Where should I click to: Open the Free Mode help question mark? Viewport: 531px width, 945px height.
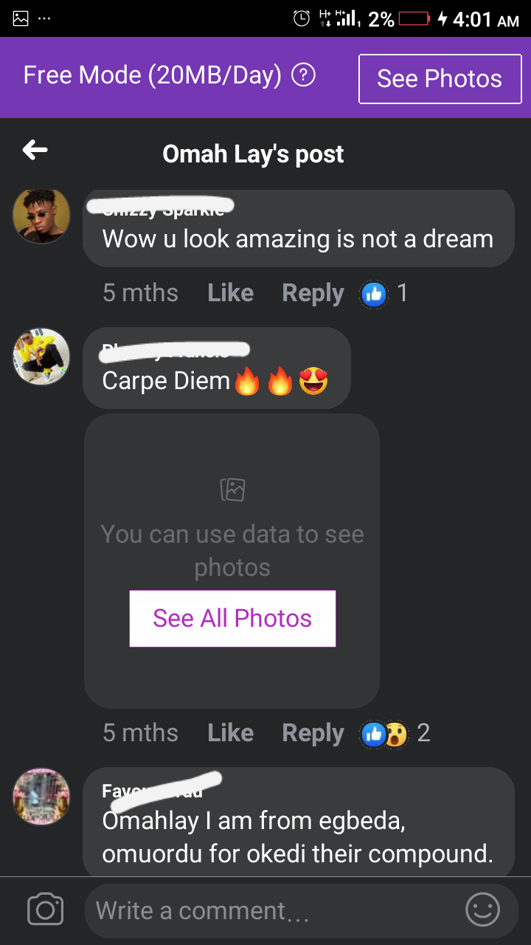coord(304,75)
